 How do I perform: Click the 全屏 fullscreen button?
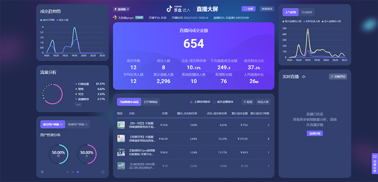click(x=248, y=9)
